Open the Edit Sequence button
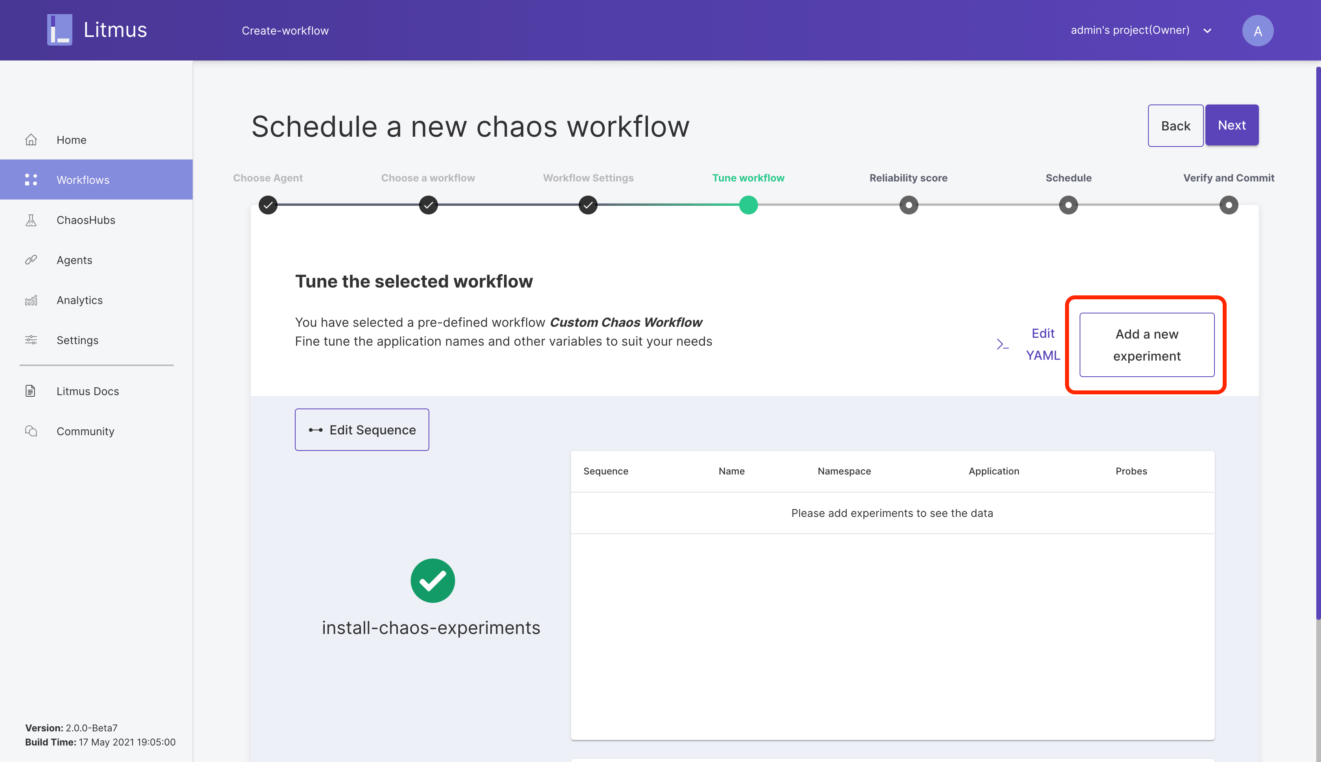Viewport: 1321px width, 762px height. click(362, 430)
